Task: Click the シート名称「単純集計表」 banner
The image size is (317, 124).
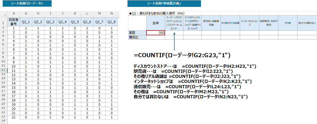Action: (x=164, y=3)
